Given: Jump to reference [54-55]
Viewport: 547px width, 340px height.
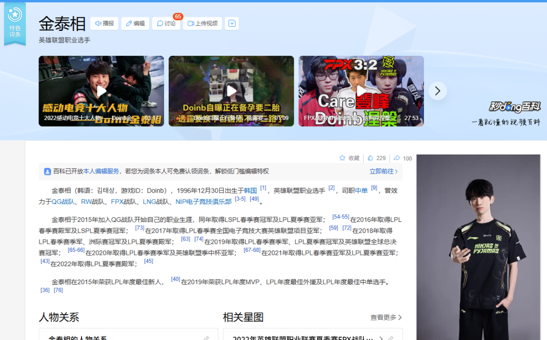Looking at the screenshot, I should click(x=340, y=217).
